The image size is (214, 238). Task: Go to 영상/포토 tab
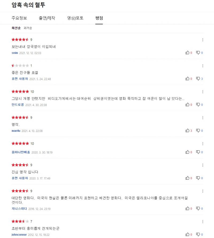coord(75,18)
